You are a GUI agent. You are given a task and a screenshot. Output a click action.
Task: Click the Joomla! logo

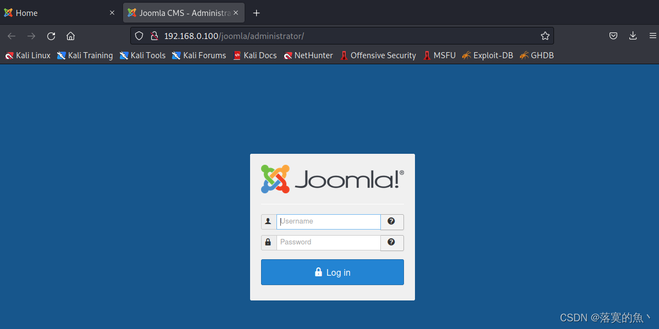pos(333,179)
